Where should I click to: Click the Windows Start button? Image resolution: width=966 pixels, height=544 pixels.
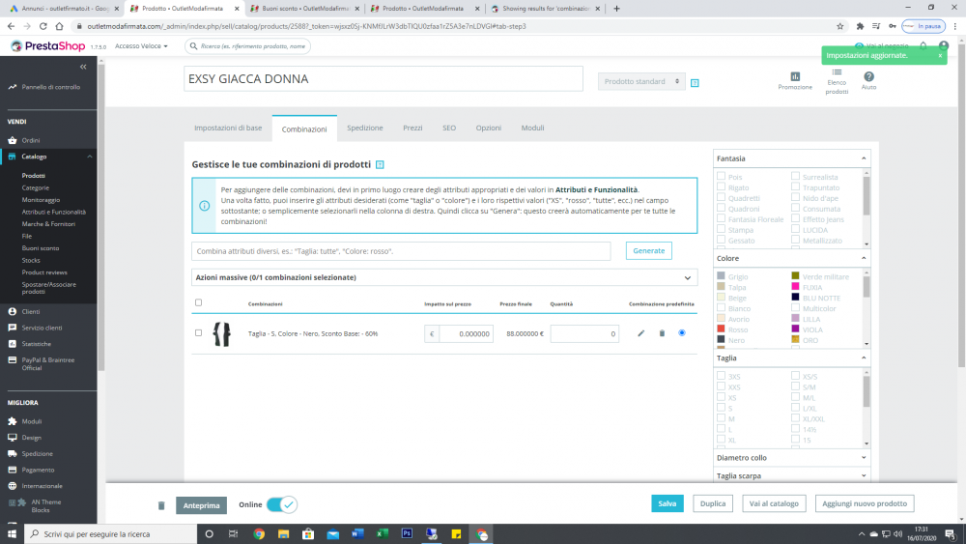pyautogui.click(x=12, y=533)
